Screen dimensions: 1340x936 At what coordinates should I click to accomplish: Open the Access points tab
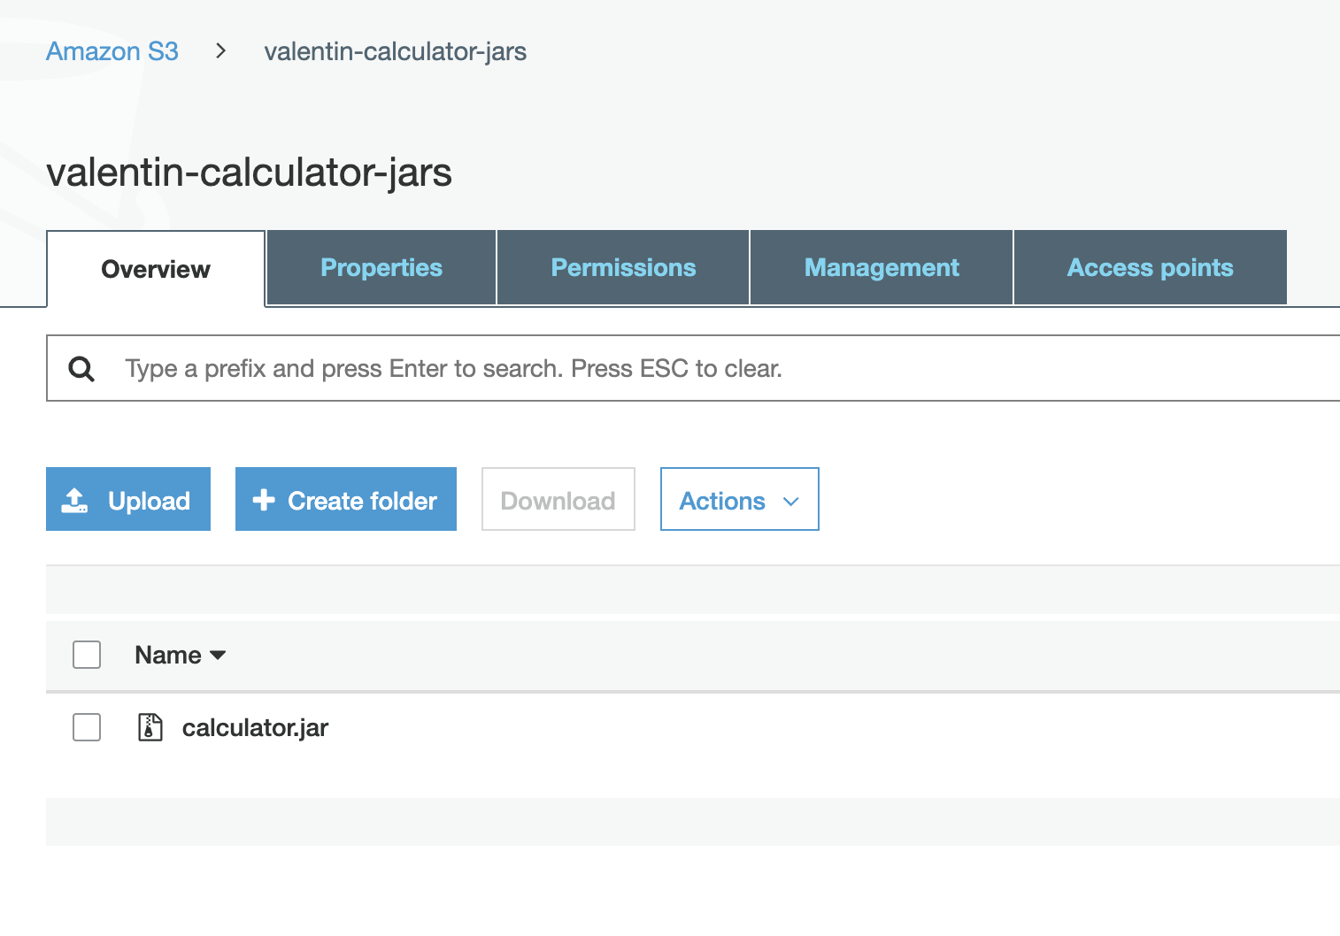coord(1150,267)
